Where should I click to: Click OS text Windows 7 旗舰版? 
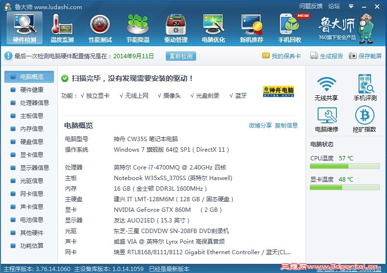tap(171, 150)
